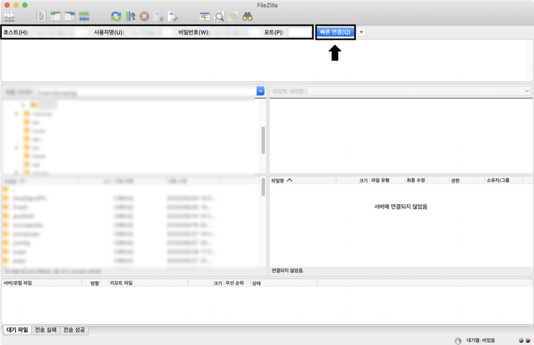The image size is (534, 345).
Task: Click the red activity indicator light
Action: [x=528, y=341]
